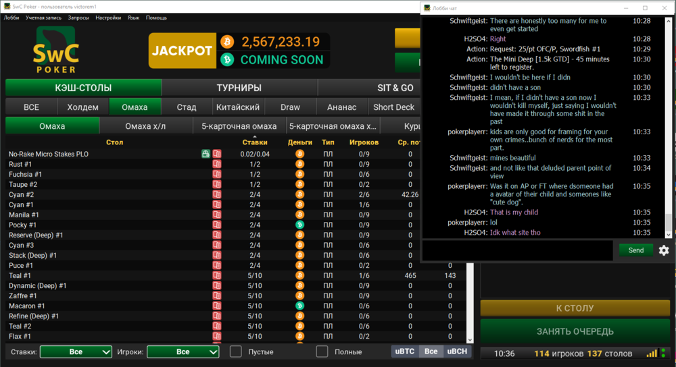Click the red cards icon for Cyan #2
This screenshot has height=367, width=676.
217,195
